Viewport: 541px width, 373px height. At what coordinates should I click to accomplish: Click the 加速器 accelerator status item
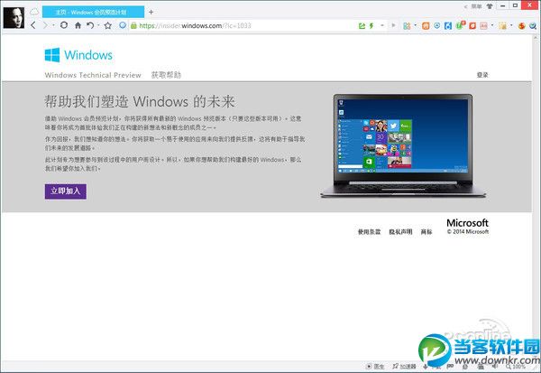[x=404, y=366]
